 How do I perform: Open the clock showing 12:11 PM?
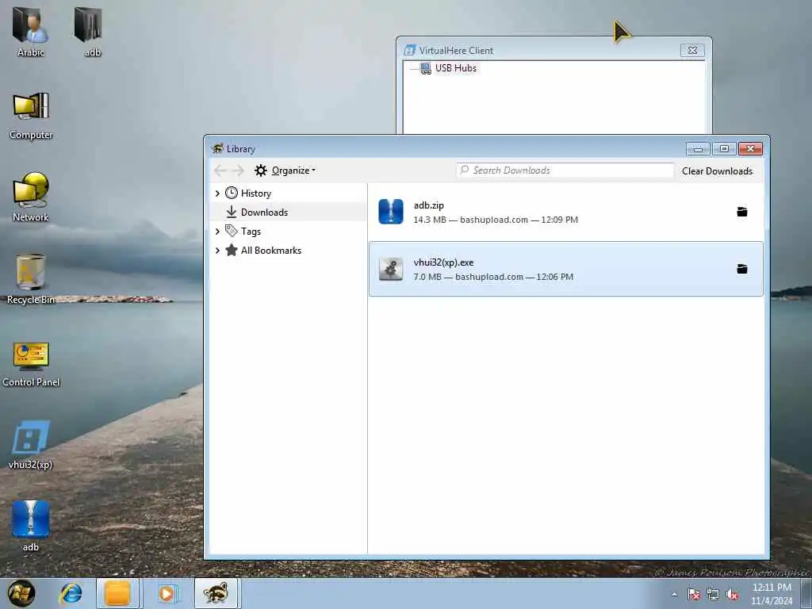(772, 594)
